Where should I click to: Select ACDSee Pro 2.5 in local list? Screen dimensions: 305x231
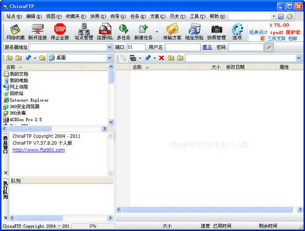(x=23, y=119)
